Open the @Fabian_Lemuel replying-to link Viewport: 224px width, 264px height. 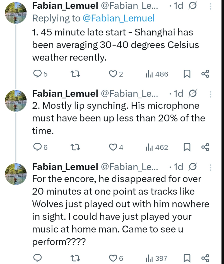point(119,18)
